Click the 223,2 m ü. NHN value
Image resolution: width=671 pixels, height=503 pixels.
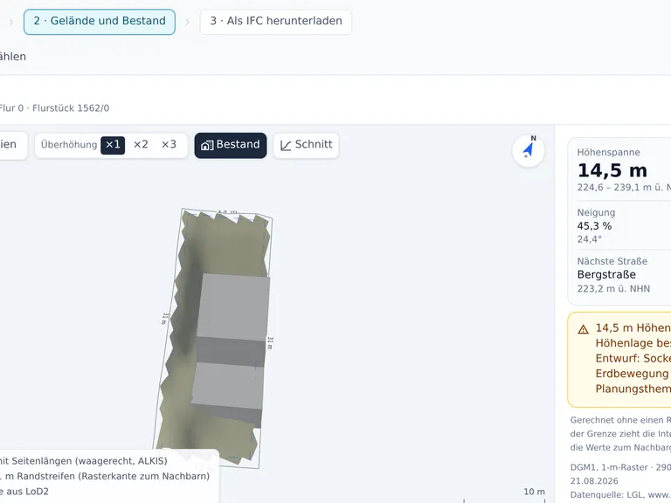point(613,289)
